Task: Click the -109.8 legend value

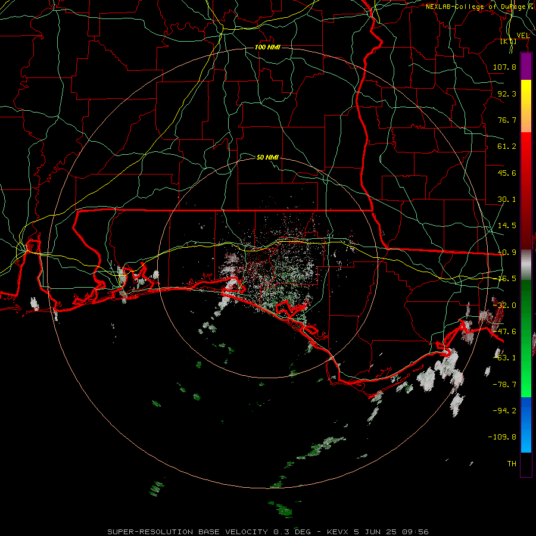Action: tap(502, 437)
